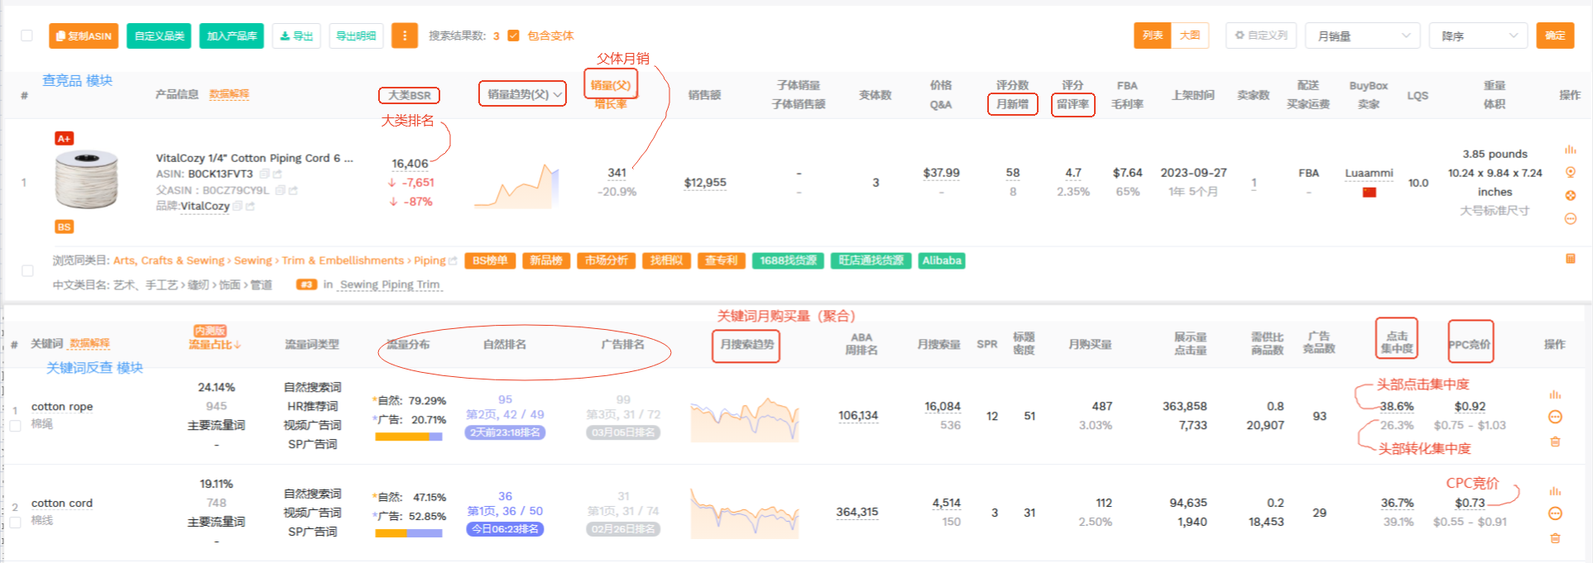Open the VitalCozy product bar chart icon

click(x=1570, y=150)
